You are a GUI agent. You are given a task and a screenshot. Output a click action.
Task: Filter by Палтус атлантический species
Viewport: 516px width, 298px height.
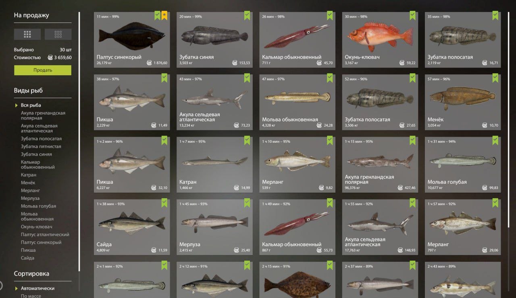pos(45,234)
